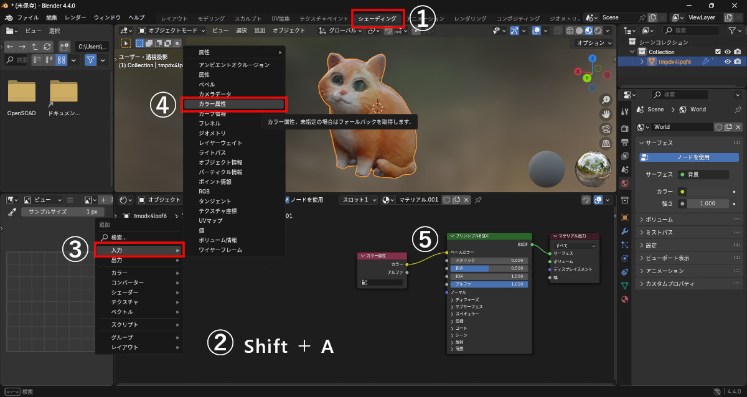Choose Color Attribute from the input submenu
The width and height of the screenshot is (747, 397).
click(233, 104)
